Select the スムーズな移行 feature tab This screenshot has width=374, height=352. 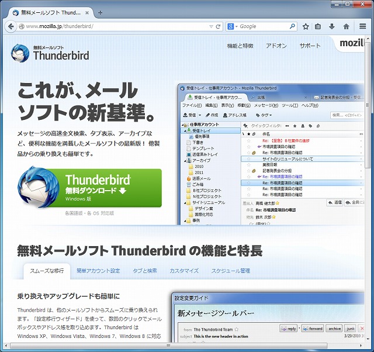point(47,271)
